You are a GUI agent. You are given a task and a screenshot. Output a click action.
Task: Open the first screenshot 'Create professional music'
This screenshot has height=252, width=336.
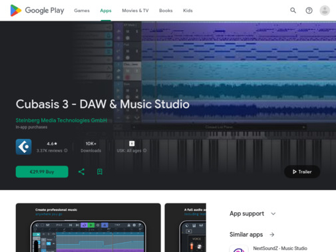click(x=88, y=227)
